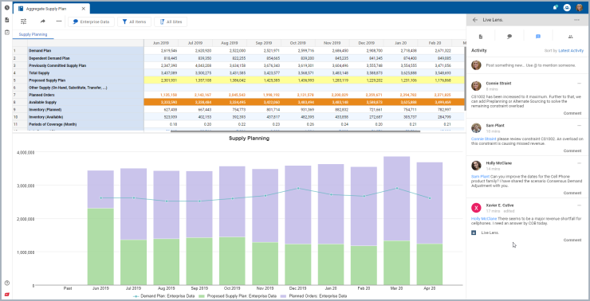The image size is (590, 301).
Task: Open the Enterprise Data scenario dropdown
Action: (x=91, y=21)
